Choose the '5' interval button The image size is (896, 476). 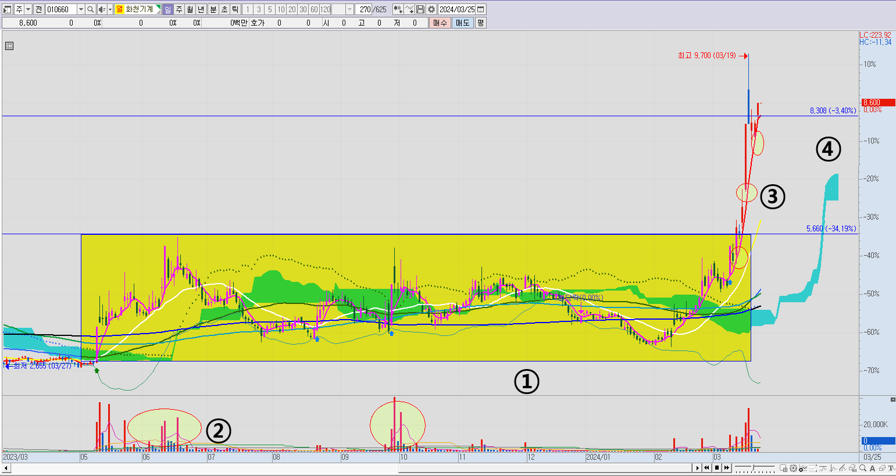coord(270,9)
